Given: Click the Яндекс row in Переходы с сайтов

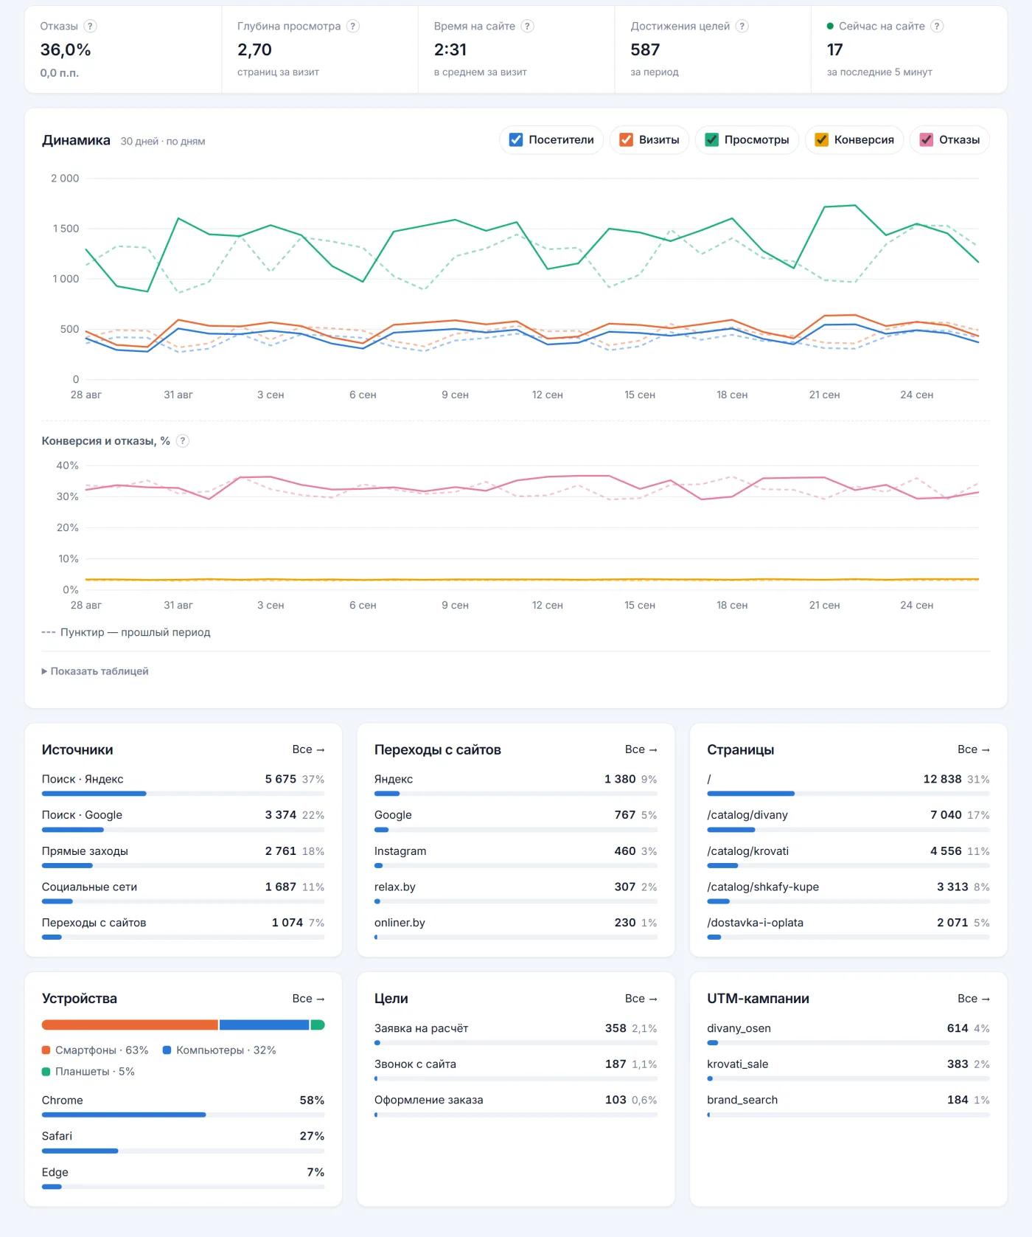Looking at the screenshot, I should click(516, 784).
